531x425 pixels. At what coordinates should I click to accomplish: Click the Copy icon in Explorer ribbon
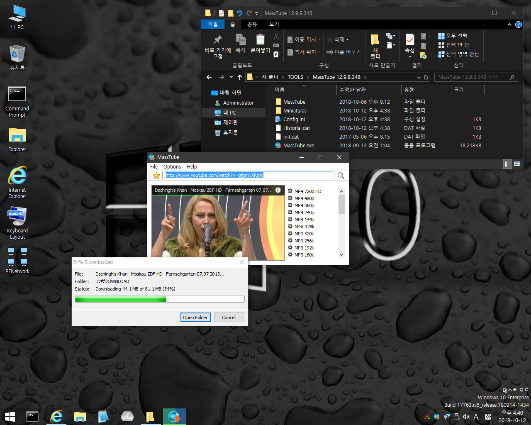241,39
